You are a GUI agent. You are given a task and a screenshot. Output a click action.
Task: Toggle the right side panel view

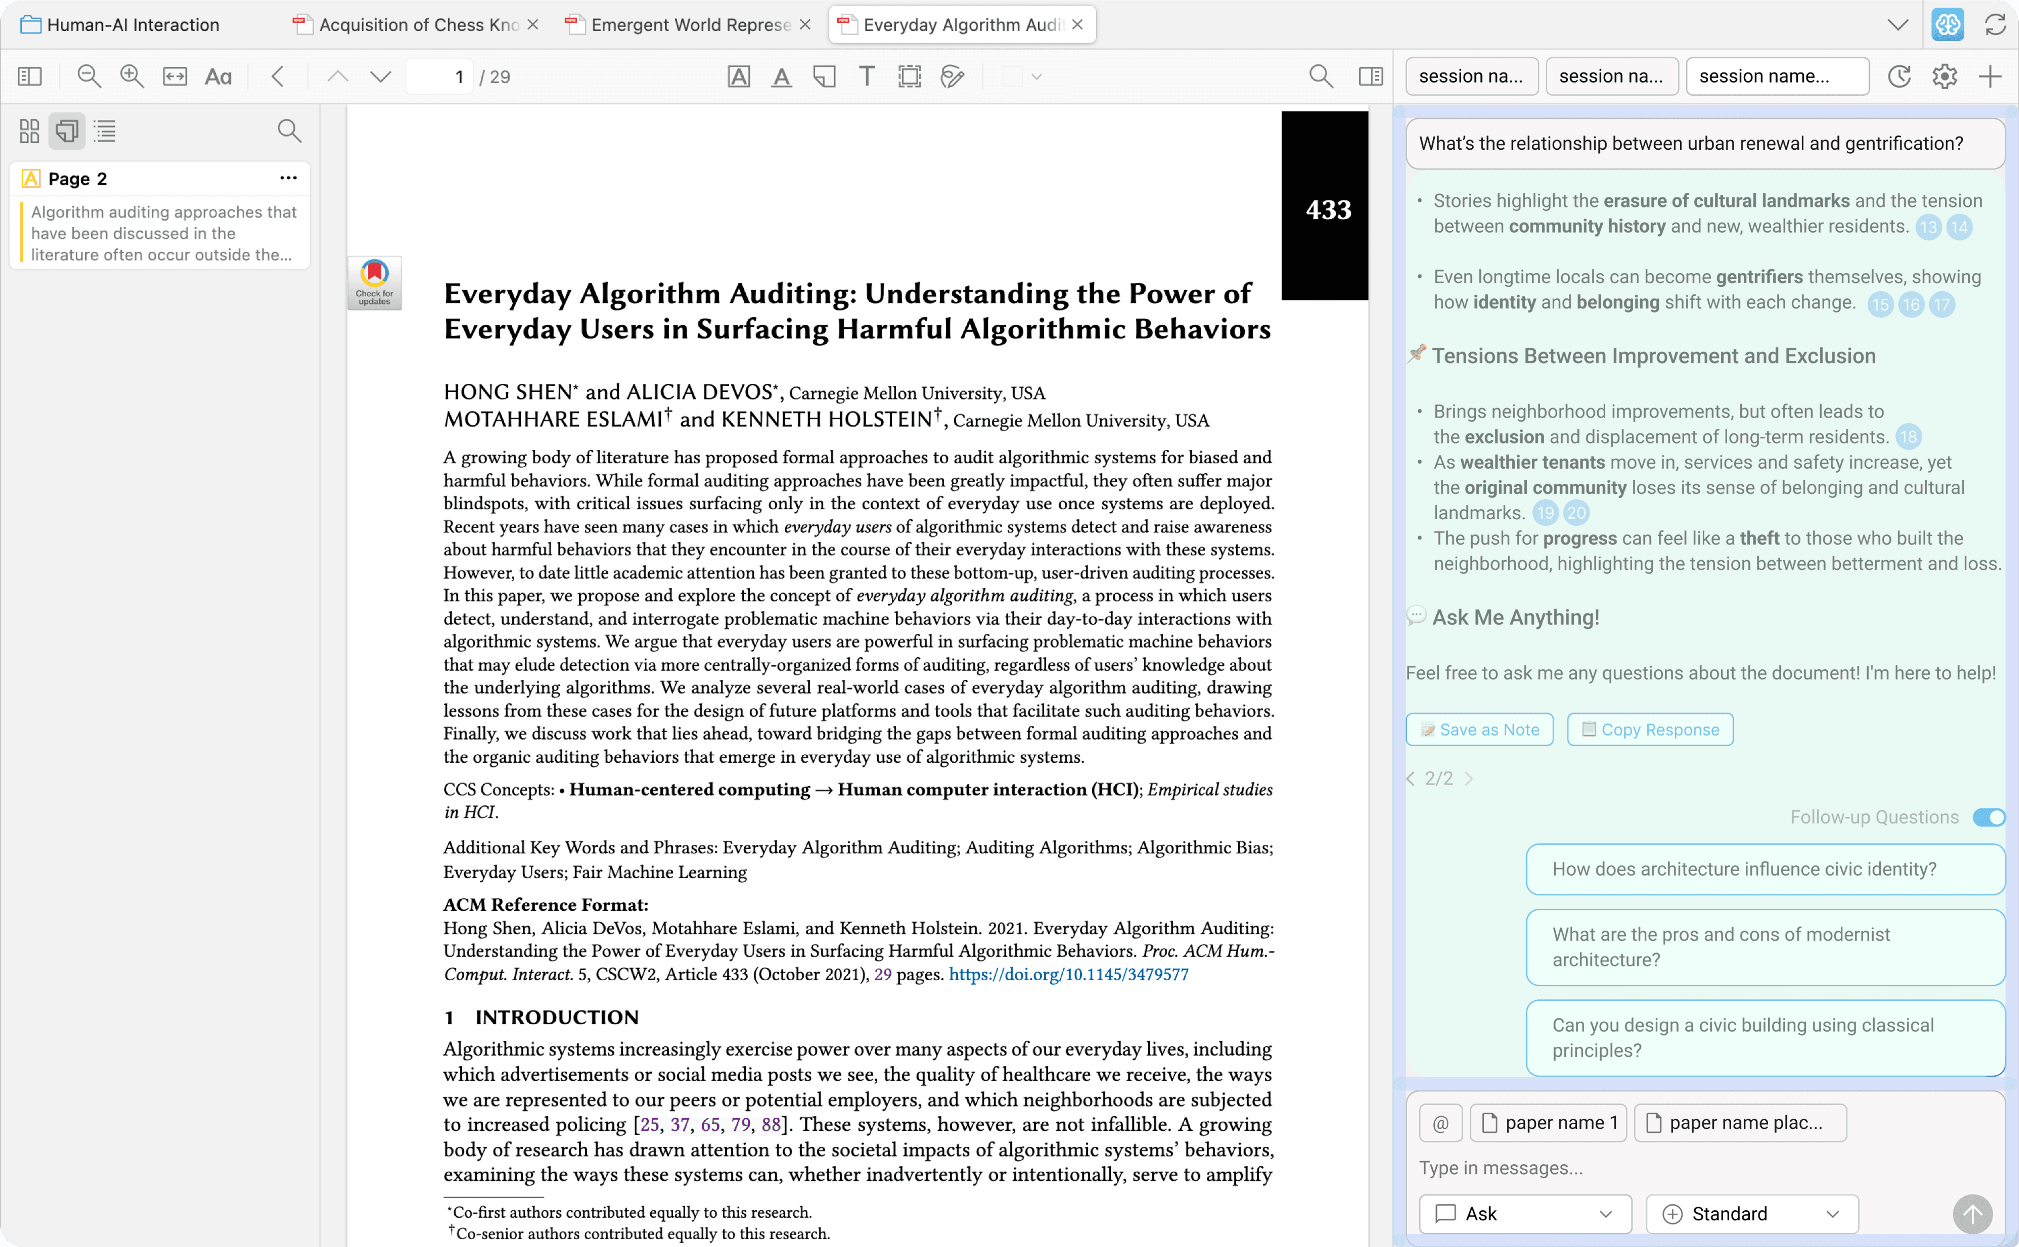(1370, 77)
